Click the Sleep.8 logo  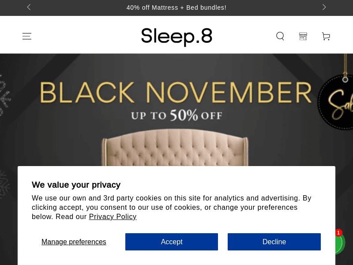[x=176, y=37]
